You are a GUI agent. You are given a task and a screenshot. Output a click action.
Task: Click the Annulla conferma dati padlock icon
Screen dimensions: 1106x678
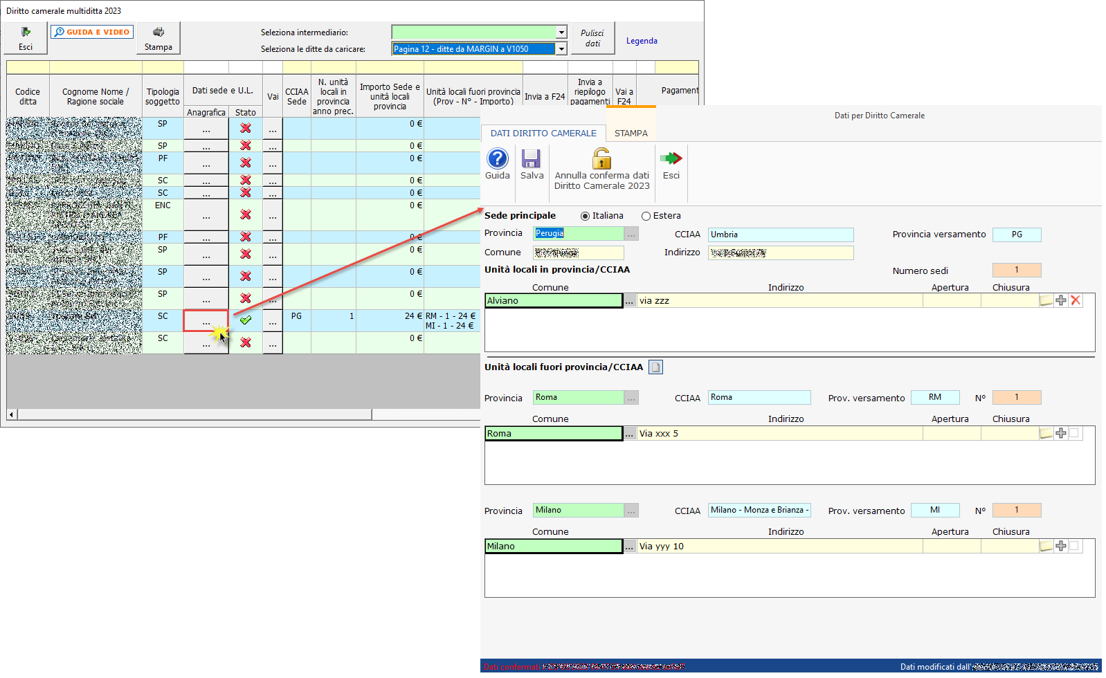[x=601, y=159]
